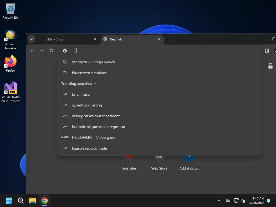Viewport: 276px width, 207px height.
Task: Click history clock icon beside bluescreen simulator
Action: pyautogui.click(x=65, y=73)
